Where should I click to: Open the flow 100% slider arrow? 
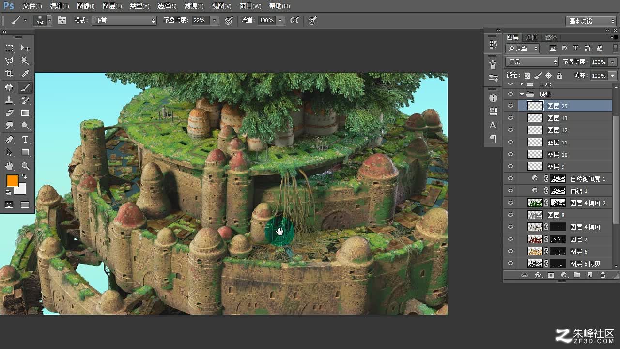pos(280,20)
